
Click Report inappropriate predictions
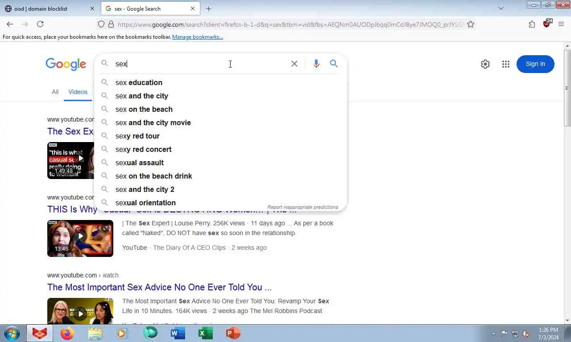click(303, 207)
